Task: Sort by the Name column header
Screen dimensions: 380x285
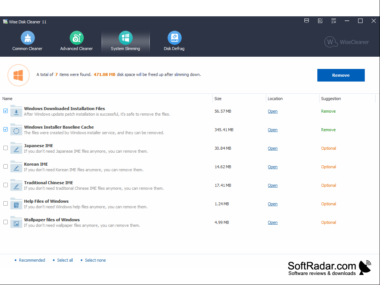Action: click(x=7, y=99)
